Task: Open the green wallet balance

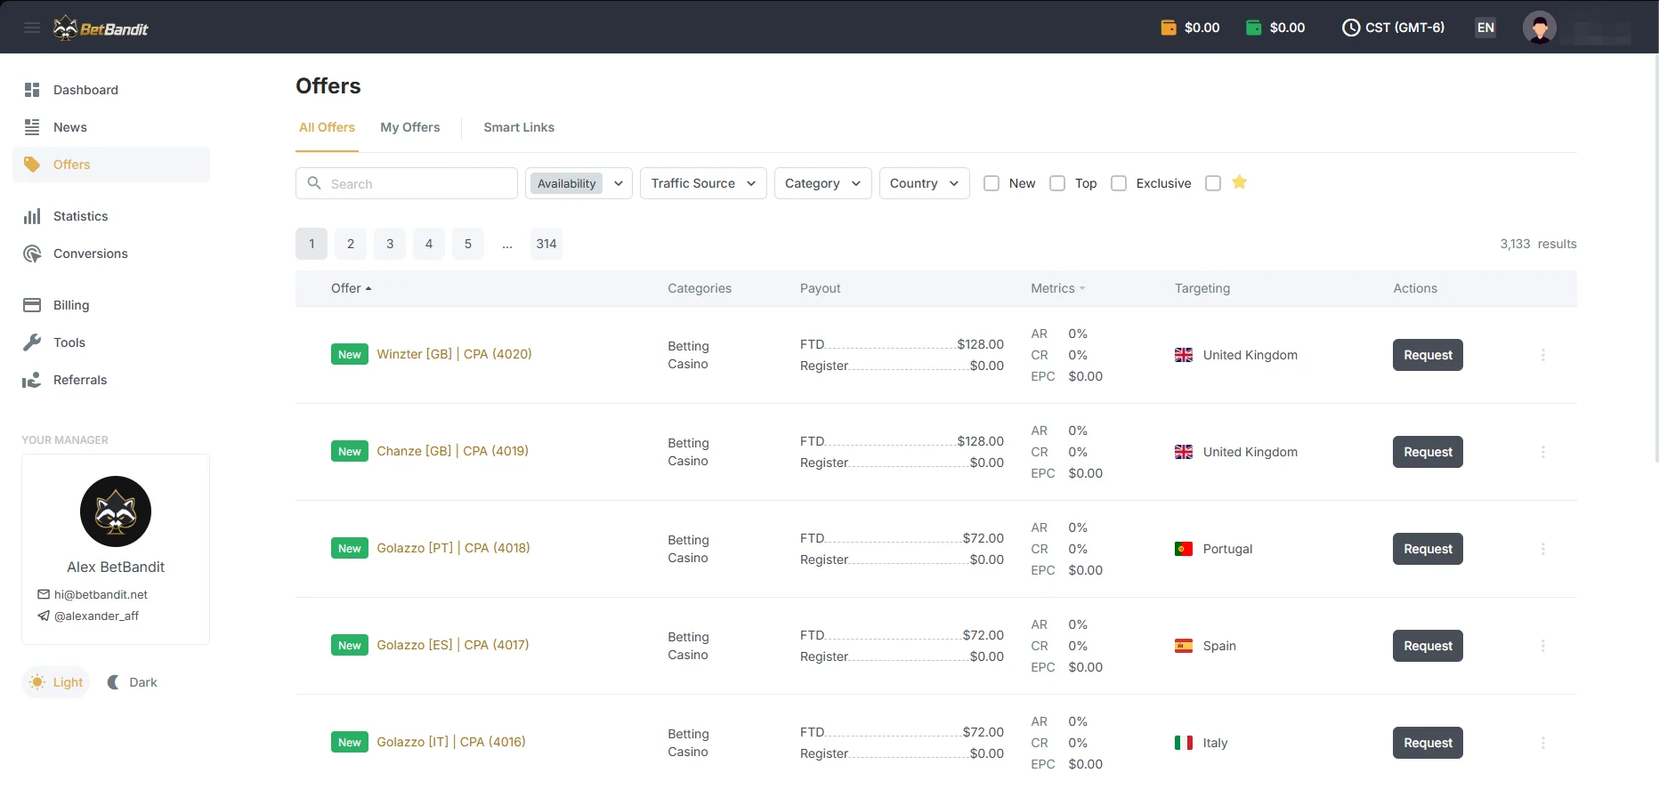Action: coord(1275,28)
